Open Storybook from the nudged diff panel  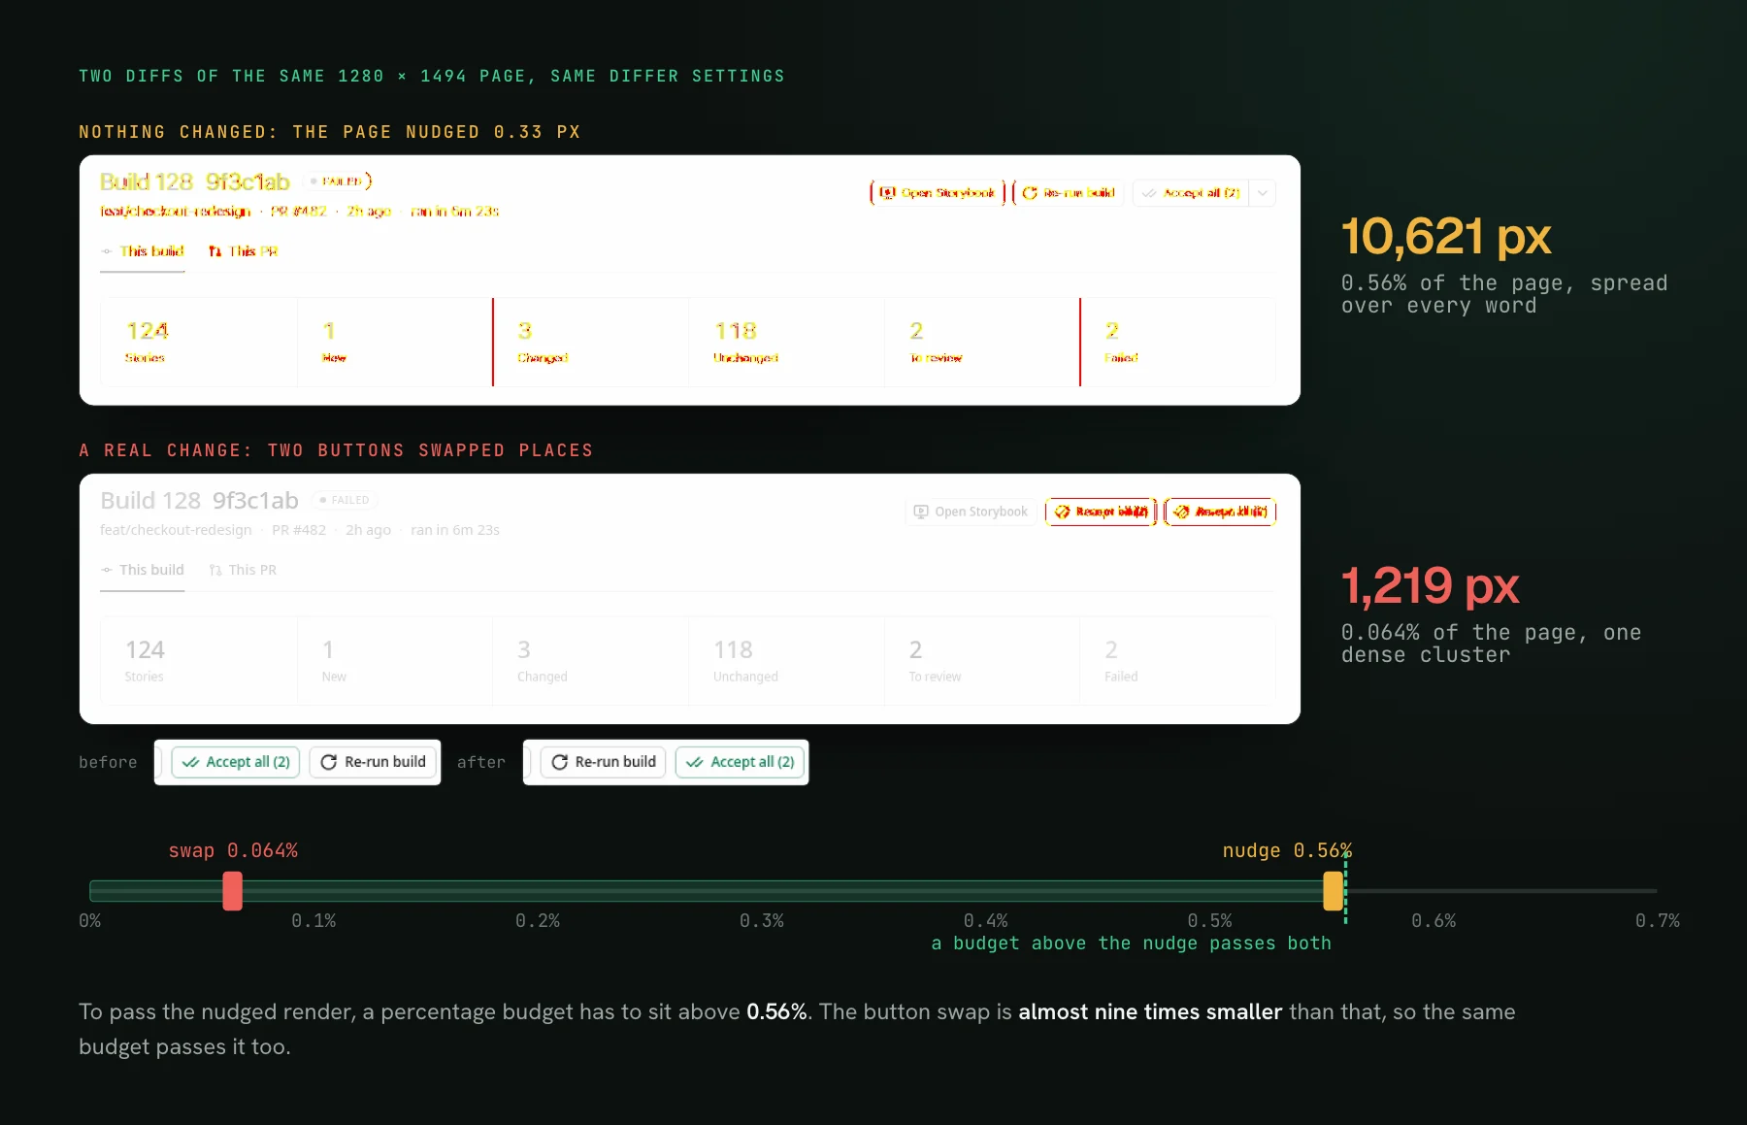tap(937, 193)
